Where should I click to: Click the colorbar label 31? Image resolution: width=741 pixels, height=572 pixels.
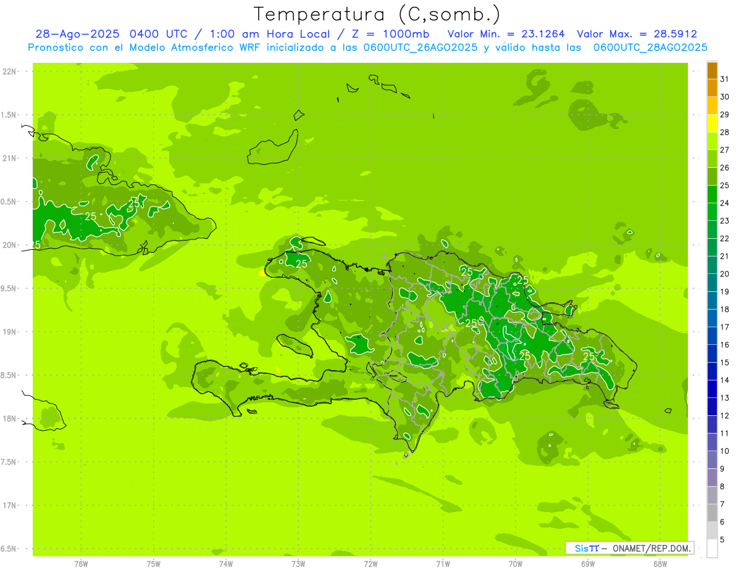click(725, 79)
